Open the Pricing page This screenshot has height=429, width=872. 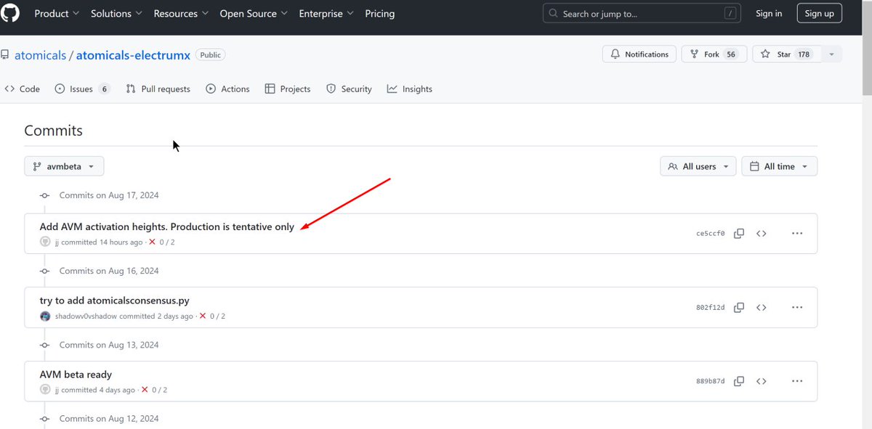[x=380, y=14]
